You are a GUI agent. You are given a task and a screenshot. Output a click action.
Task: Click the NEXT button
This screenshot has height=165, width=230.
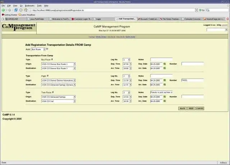point(191,108)
